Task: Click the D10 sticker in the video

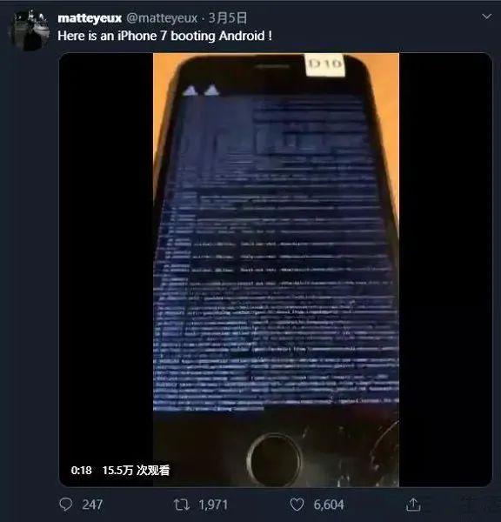Action: 325,64
